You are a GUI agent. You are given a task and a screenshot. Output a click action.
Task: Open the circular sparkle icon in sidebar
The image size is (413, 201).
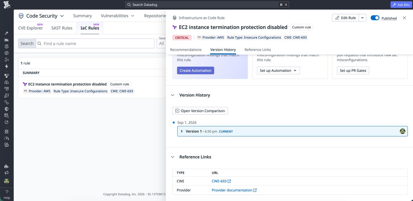tap(6, 122)
